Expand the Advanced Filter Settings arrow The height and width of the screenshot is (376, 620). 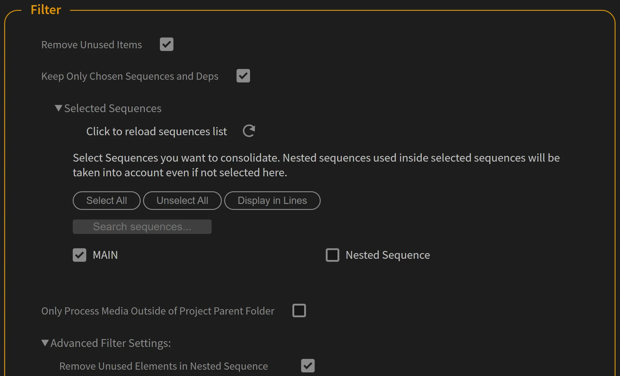(44, 343)
